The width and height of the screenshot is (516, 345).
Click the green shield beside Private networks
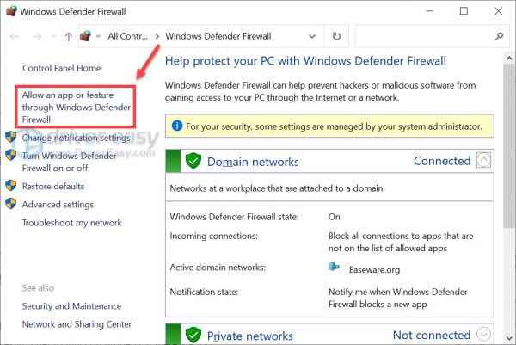click(x=193, y=335)
